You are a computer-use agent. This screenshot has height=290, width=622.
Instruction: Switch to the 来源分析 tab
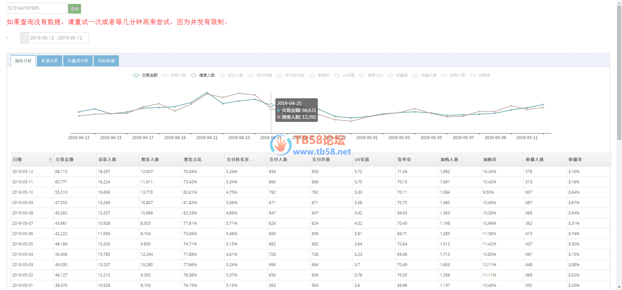[50, 61]
